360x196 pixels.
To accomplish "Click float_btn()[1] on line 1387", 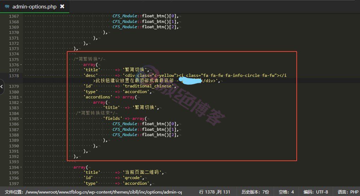I will click(x=159, y=129).
